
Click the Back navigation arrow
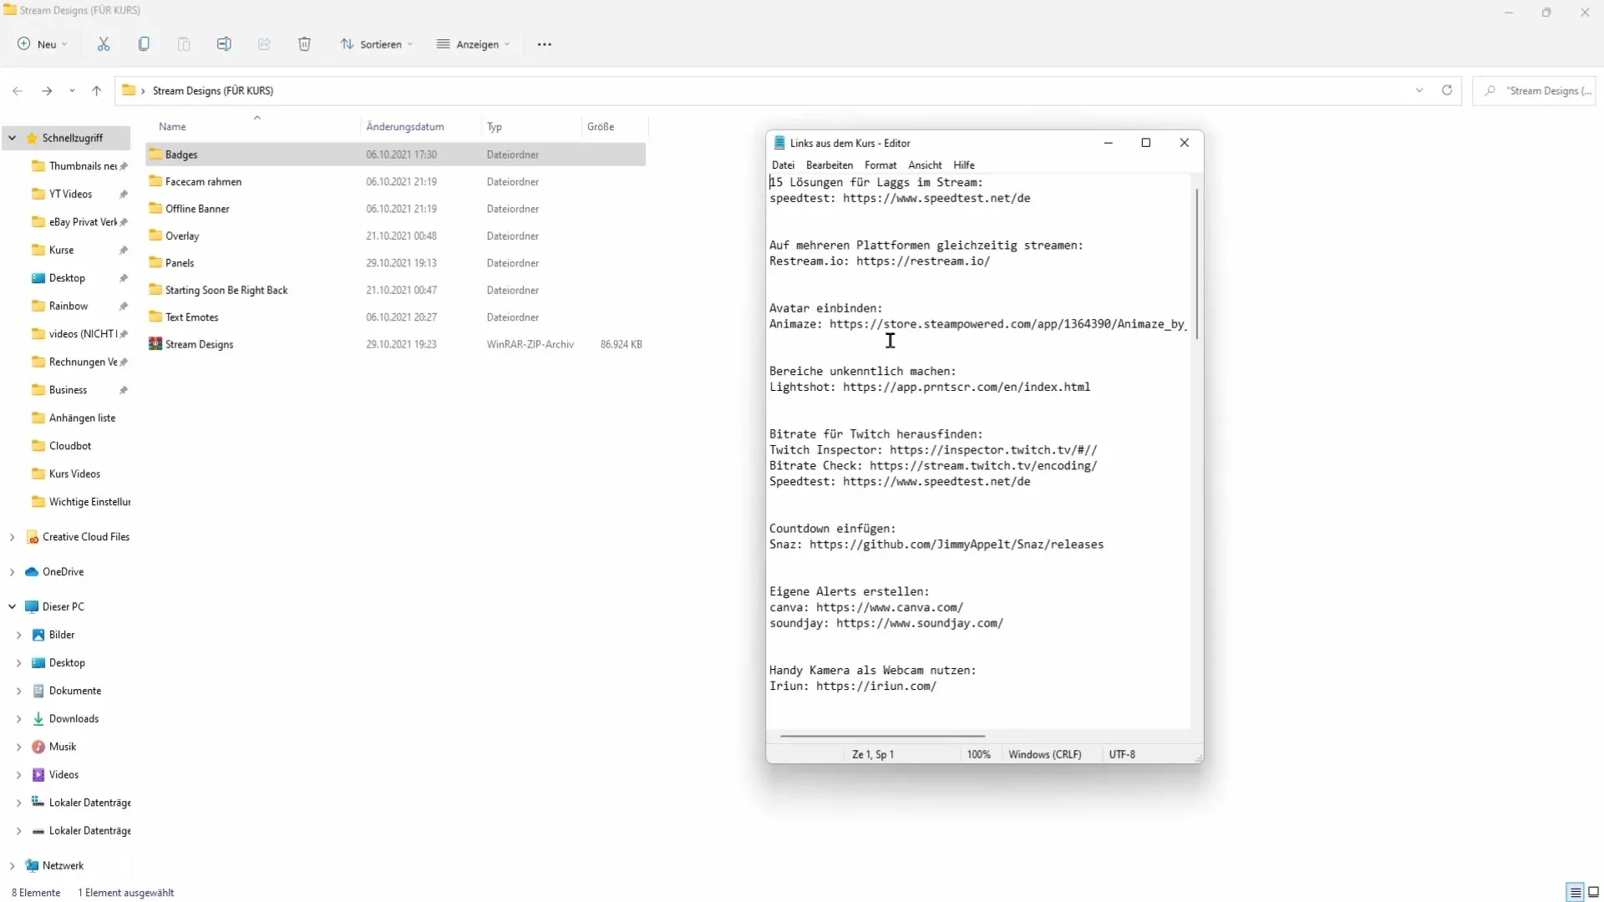pyautogui.click(x=18, y=91)
